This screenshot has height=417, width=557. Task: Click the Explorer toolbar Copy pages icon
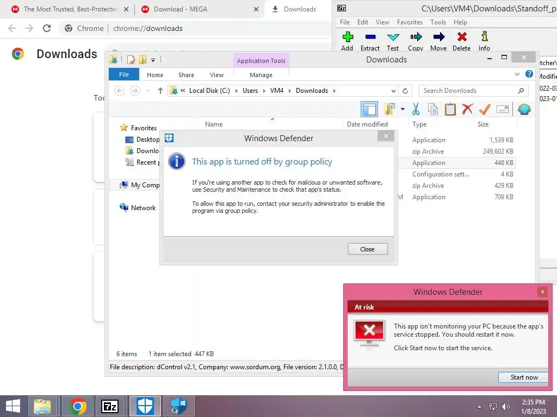[432, 109]
